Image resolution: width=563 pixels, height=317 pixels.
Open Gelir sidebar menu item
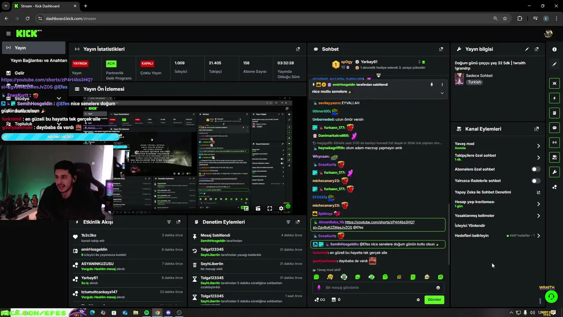[19, 73]
